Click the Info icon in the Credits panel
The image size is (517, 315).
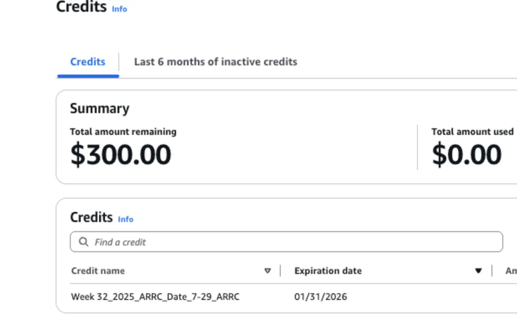pyautogui.click(x=125, y=219)
